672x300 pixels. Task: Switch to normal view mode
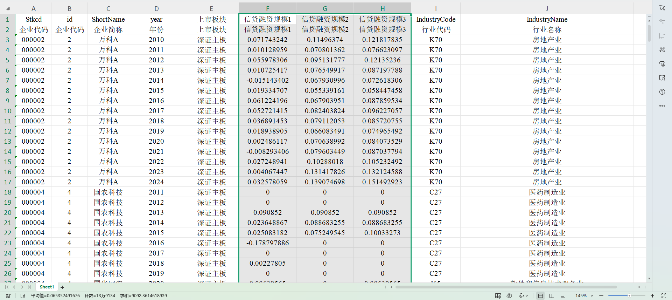540,296
